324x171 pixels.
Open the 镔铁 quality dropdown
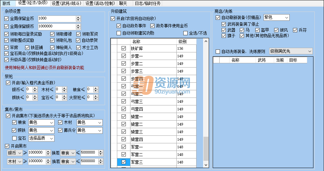[41, 130]
